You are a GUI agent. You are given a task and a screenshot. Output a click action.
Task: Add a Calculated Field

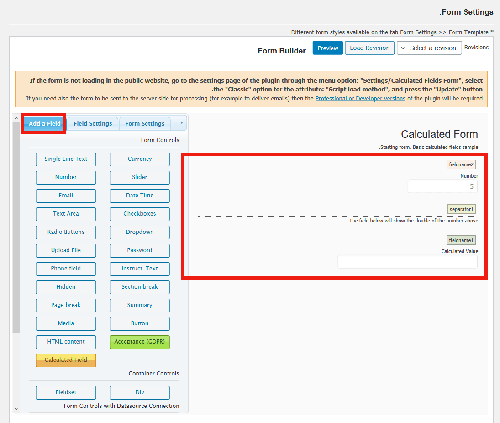tap(66, 360)
